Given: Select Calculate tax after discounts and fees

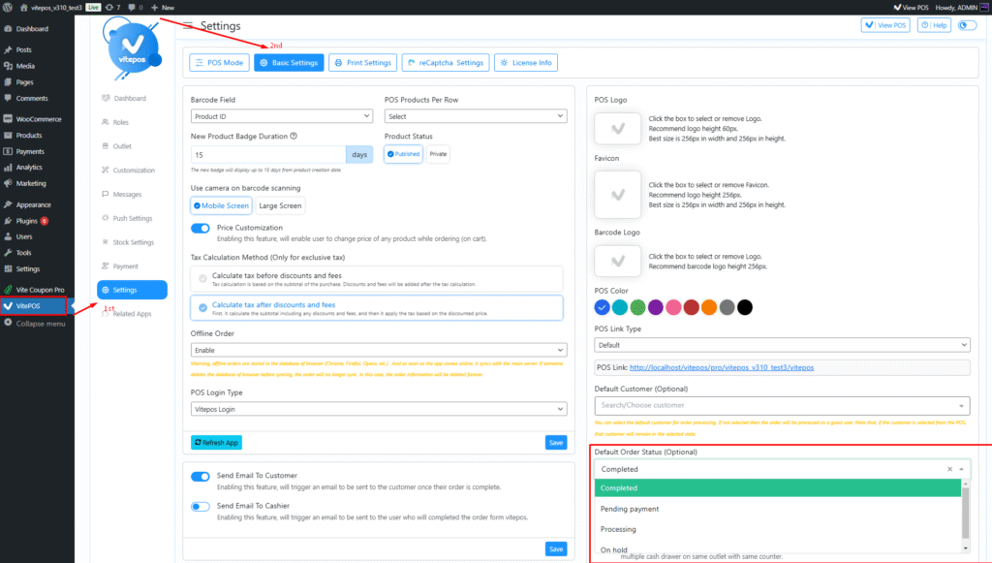Looking at the screenshot, I should pyautogui.click(x=377, y=308).
